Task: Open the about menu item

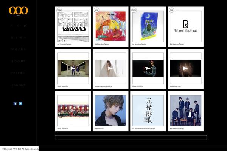Action: (x=19, y=61)
